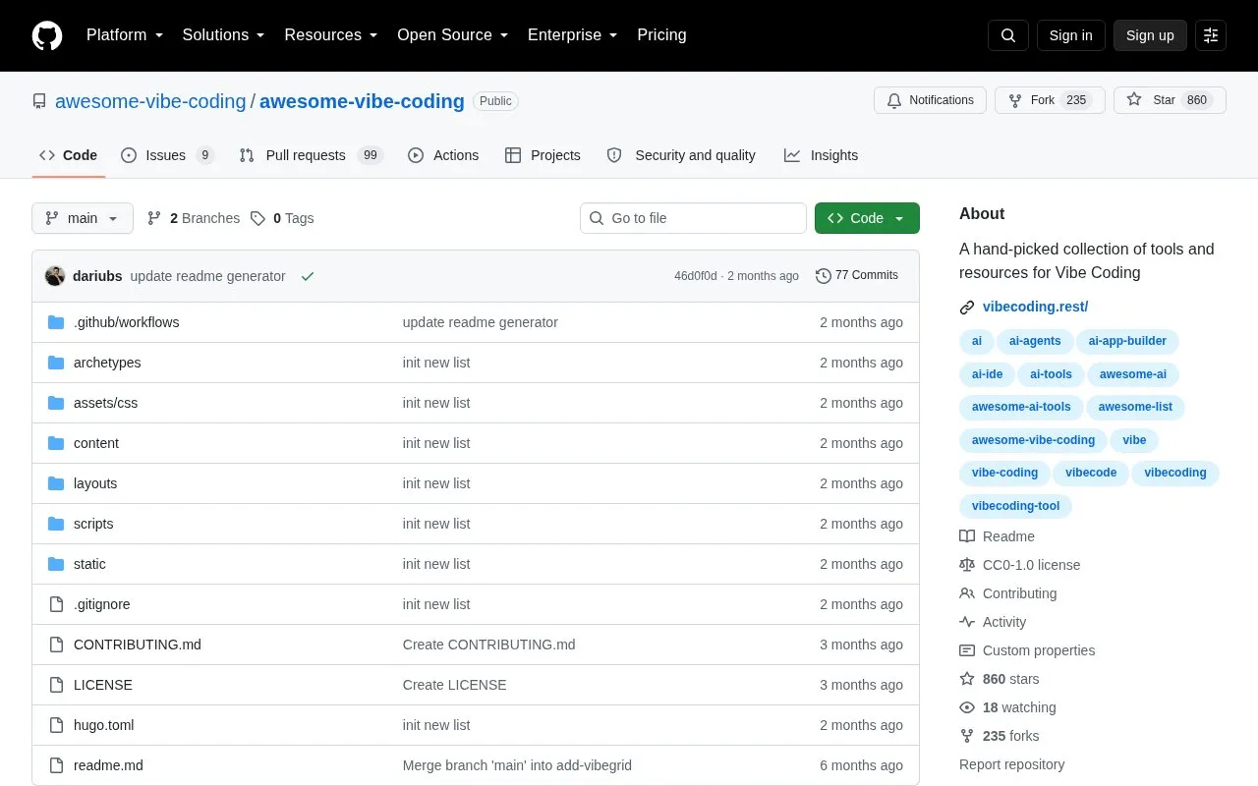Expand the Resources menu
Image resolution: width=1258 pixels, height=786 pixels.
click(331, 35)
